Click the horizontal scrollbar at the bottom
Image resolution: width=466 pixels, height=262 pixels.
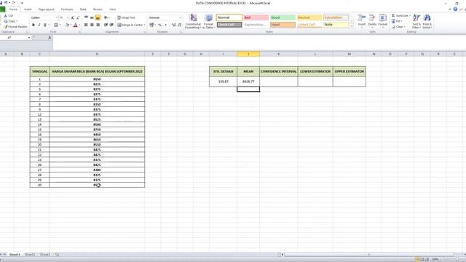tap(368, 255)
